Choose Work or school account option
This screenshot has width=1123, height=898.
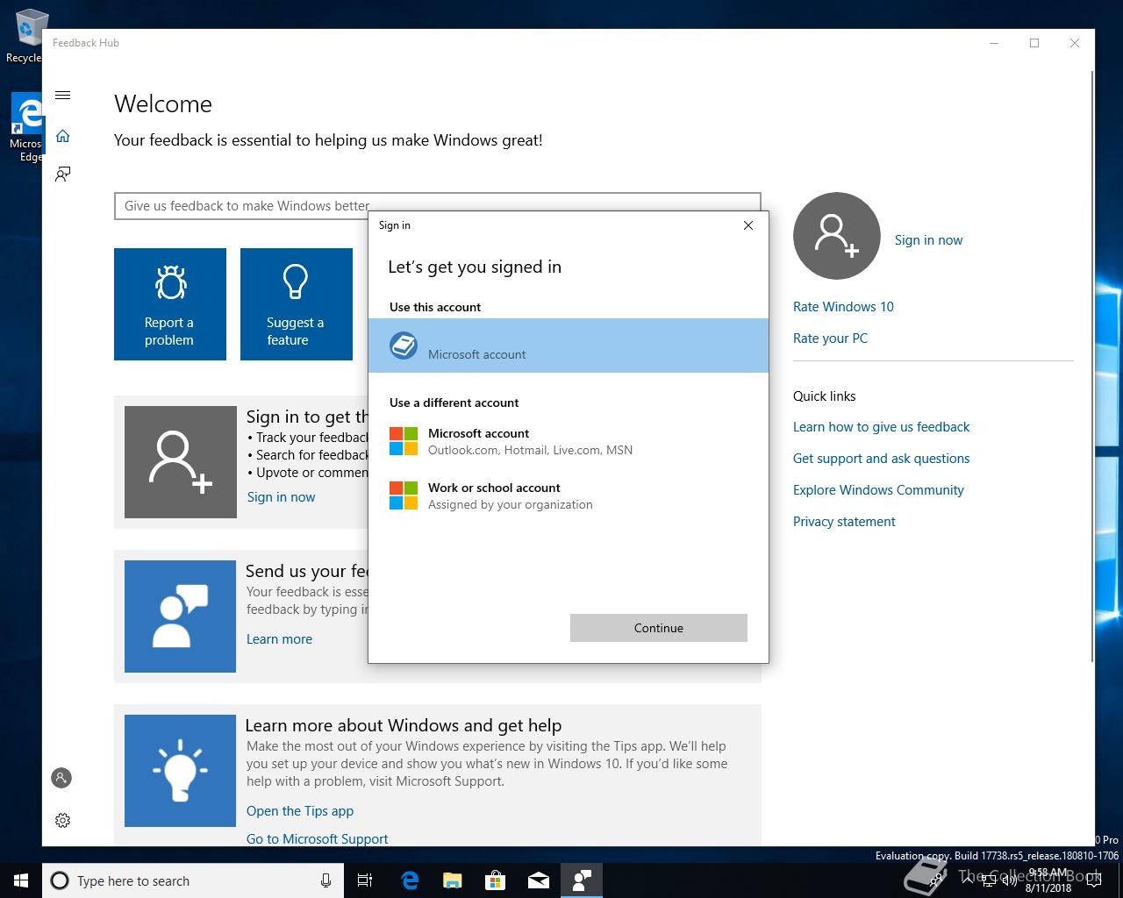(x=569, y=495)
